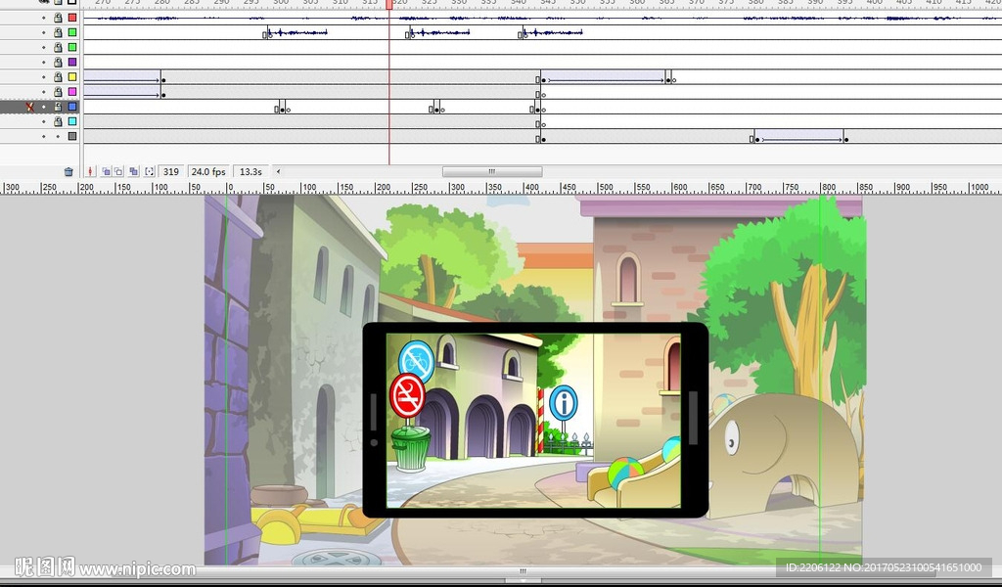Turn on edit multiple frames button
The height and width of the screenshot is (587, 1002).
tap(133, 171)
